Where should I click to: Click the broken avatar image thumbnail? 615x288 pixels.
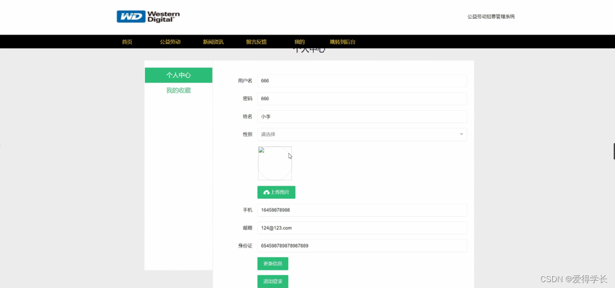click(275, 163)
